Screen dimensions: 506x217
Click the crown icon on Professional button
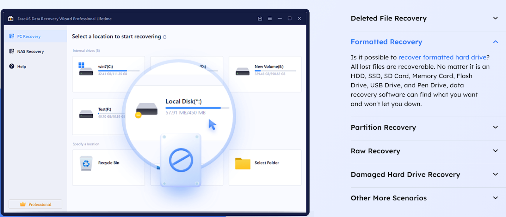click(x=23, y=204)
